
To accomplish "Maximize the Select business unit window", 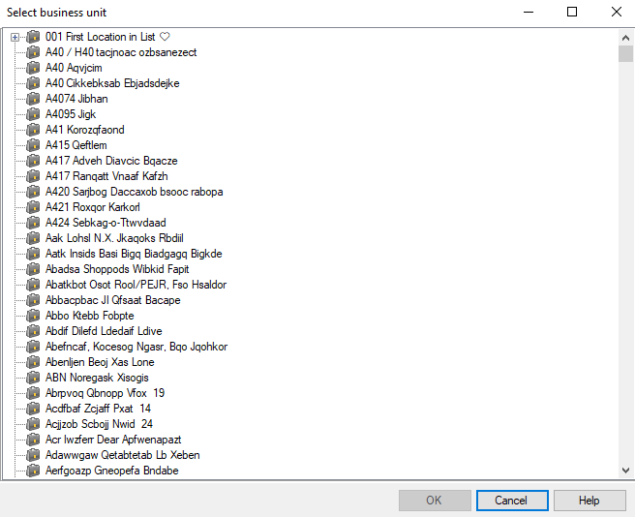I will [x=572, y=13].
